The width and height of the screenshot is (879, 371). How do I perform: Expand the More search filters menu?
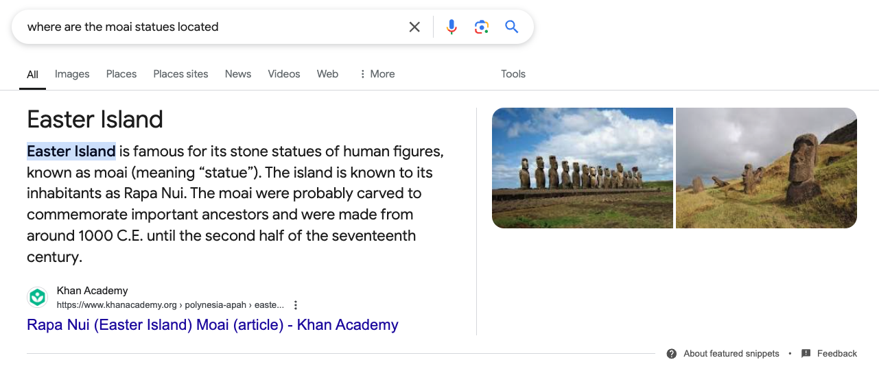[377, 74]
